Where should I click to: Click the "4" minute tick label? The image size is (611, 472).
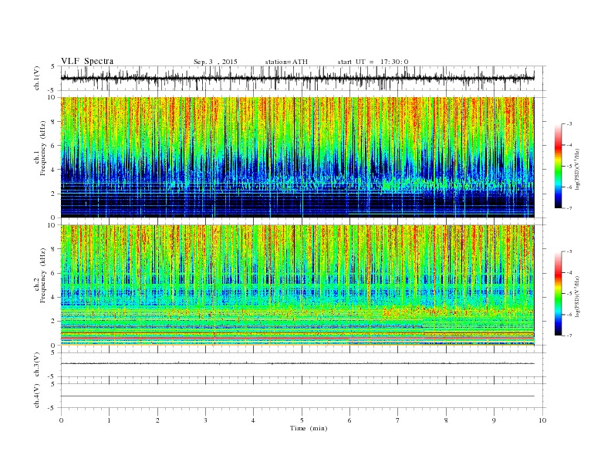253,420
